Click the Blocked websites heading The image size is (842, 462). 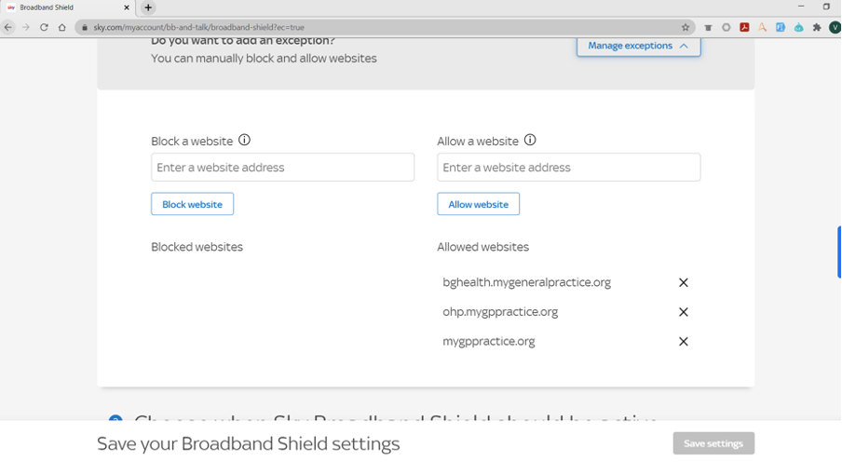pyautogui.click(x=197, y=247)
